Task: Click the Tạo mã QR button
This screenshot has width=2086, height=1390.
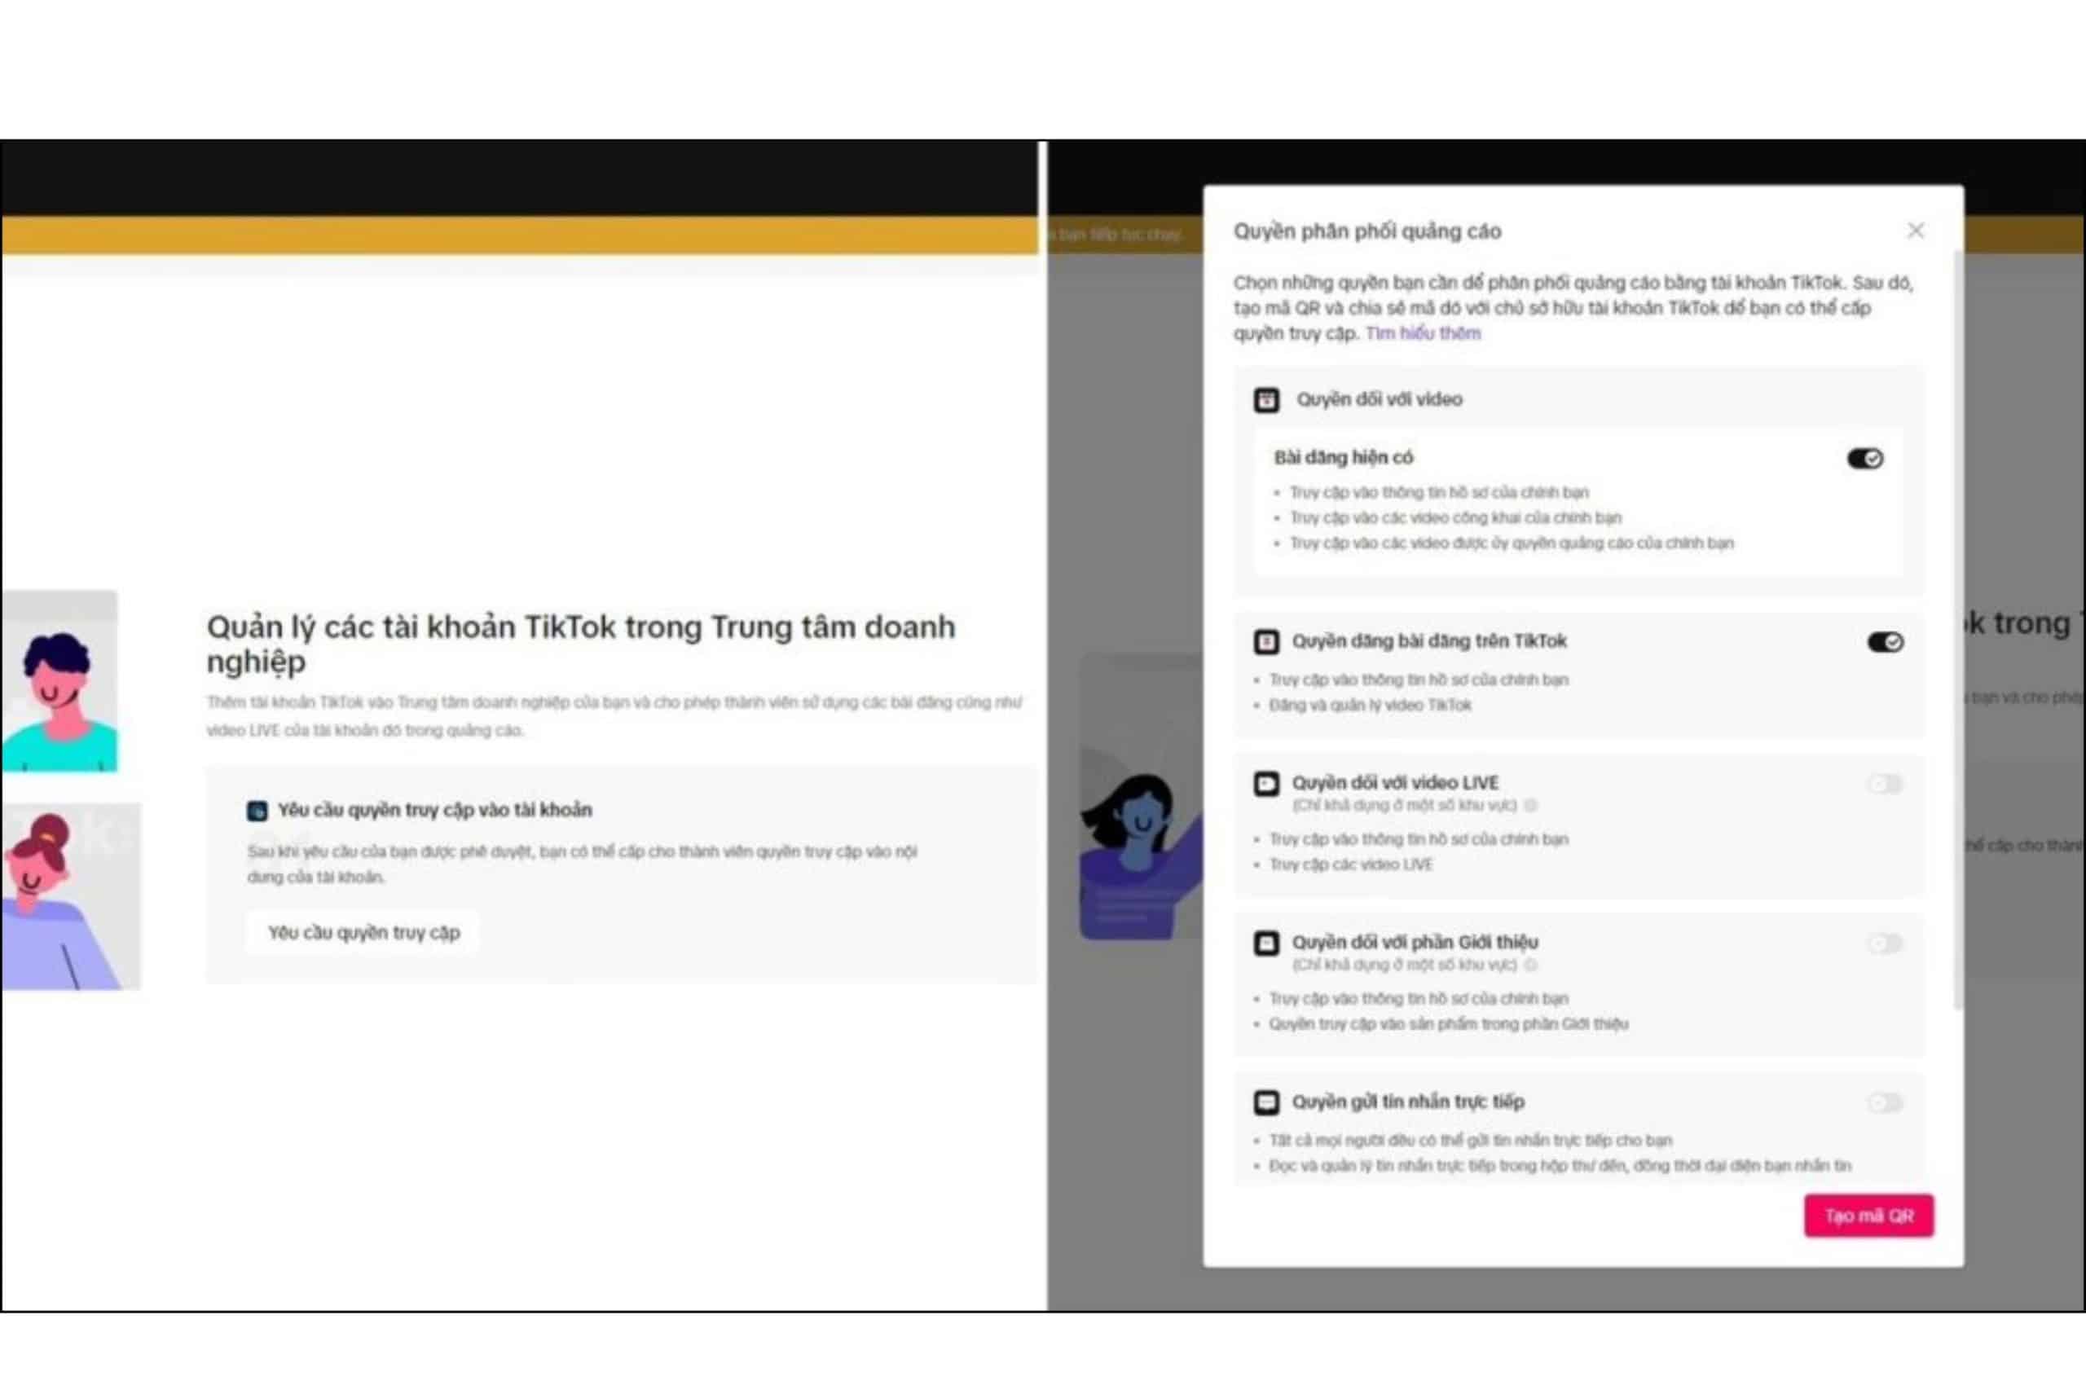Action: click(1868, 1216)
